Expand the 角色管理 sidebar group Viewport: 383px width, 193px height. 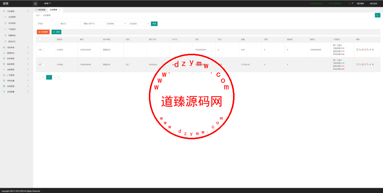16,64
